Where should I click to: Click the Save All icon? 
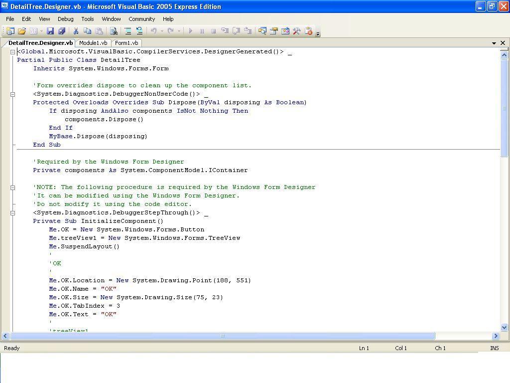(61, 31)
